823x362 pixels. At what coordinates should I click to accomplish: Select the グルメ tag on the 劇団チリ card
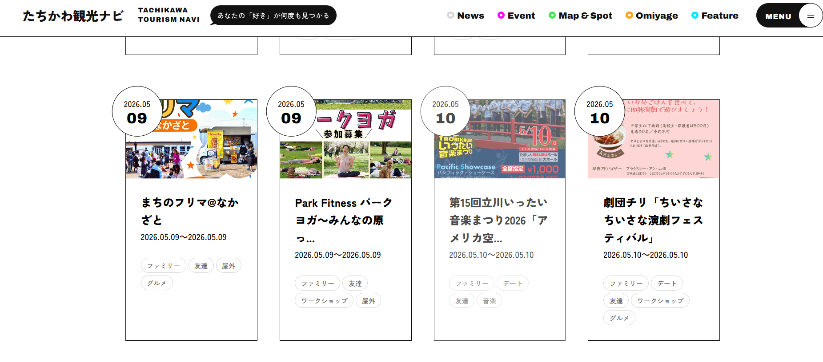(619, 318)
